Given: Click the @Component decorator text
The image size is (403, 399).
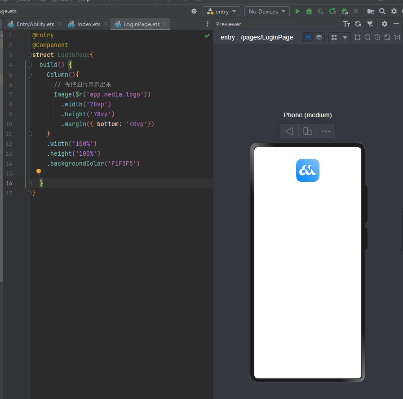Looking at the screenshot, I should tap(50, 45).
